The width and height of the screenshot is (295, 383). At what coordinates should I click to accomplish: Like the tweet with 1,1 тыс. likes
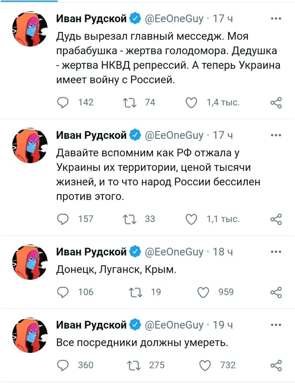click(x=191, y=219)
